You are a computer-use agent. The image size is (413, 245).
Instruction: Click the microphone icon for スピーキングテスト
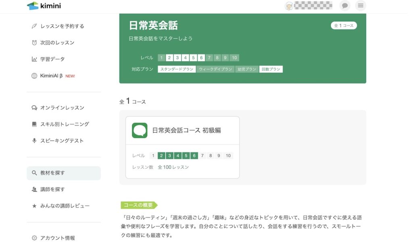[34, 141]
